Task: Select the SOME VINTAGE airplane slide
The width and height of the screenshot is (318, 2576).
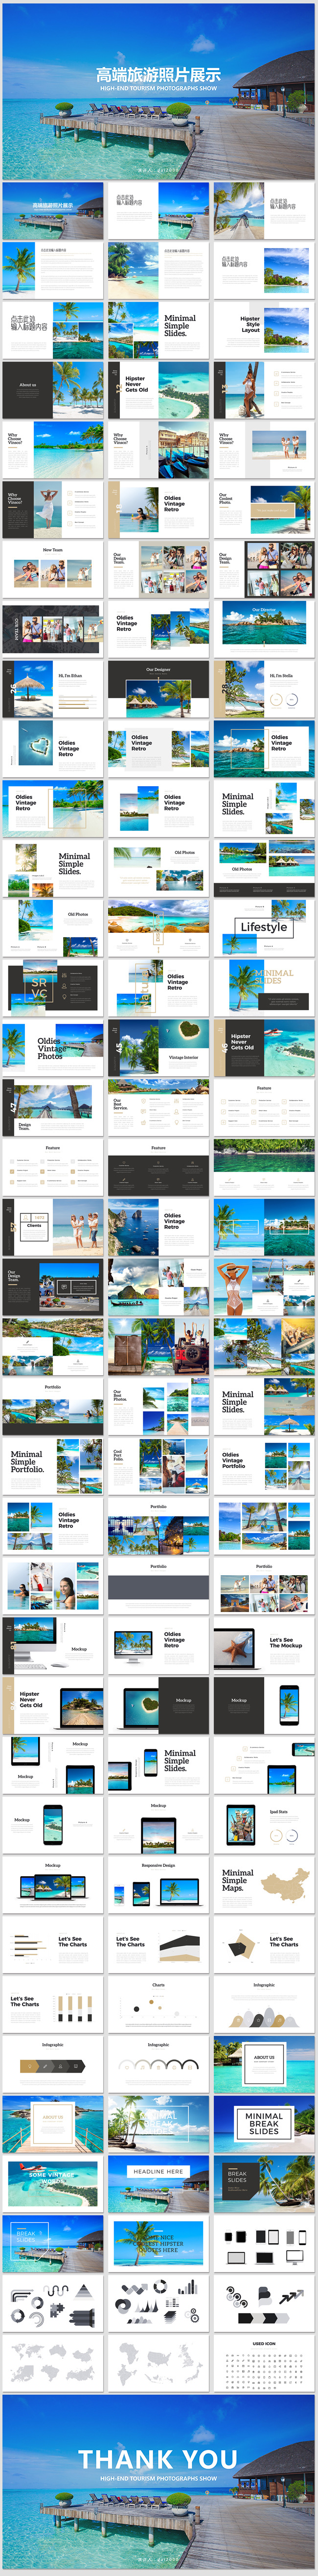Action: pos(53,2185)
